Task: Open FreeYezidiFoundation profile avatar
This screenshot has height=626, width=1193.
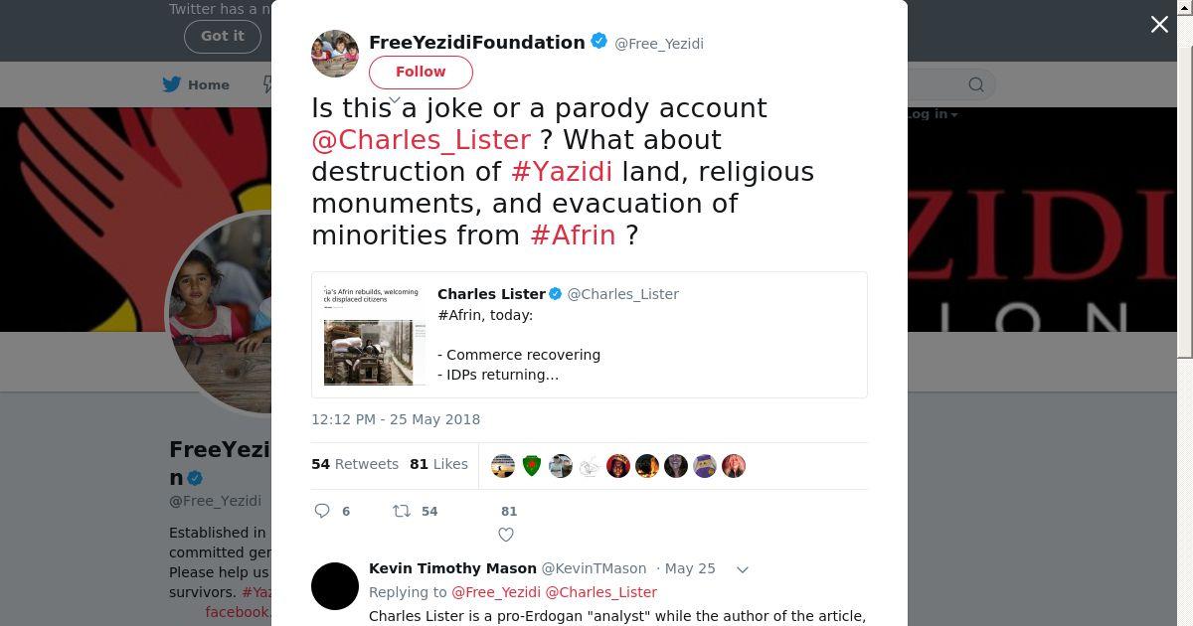Action: click(335, 54)
